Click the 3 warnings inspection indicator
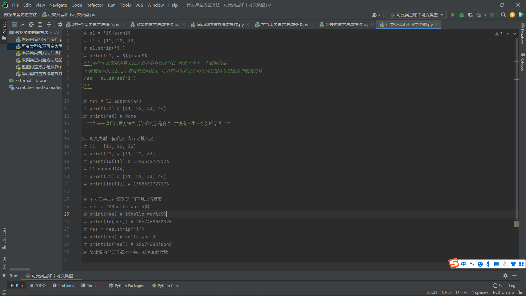This screenshot has width=526, height=296. point(499,34)
